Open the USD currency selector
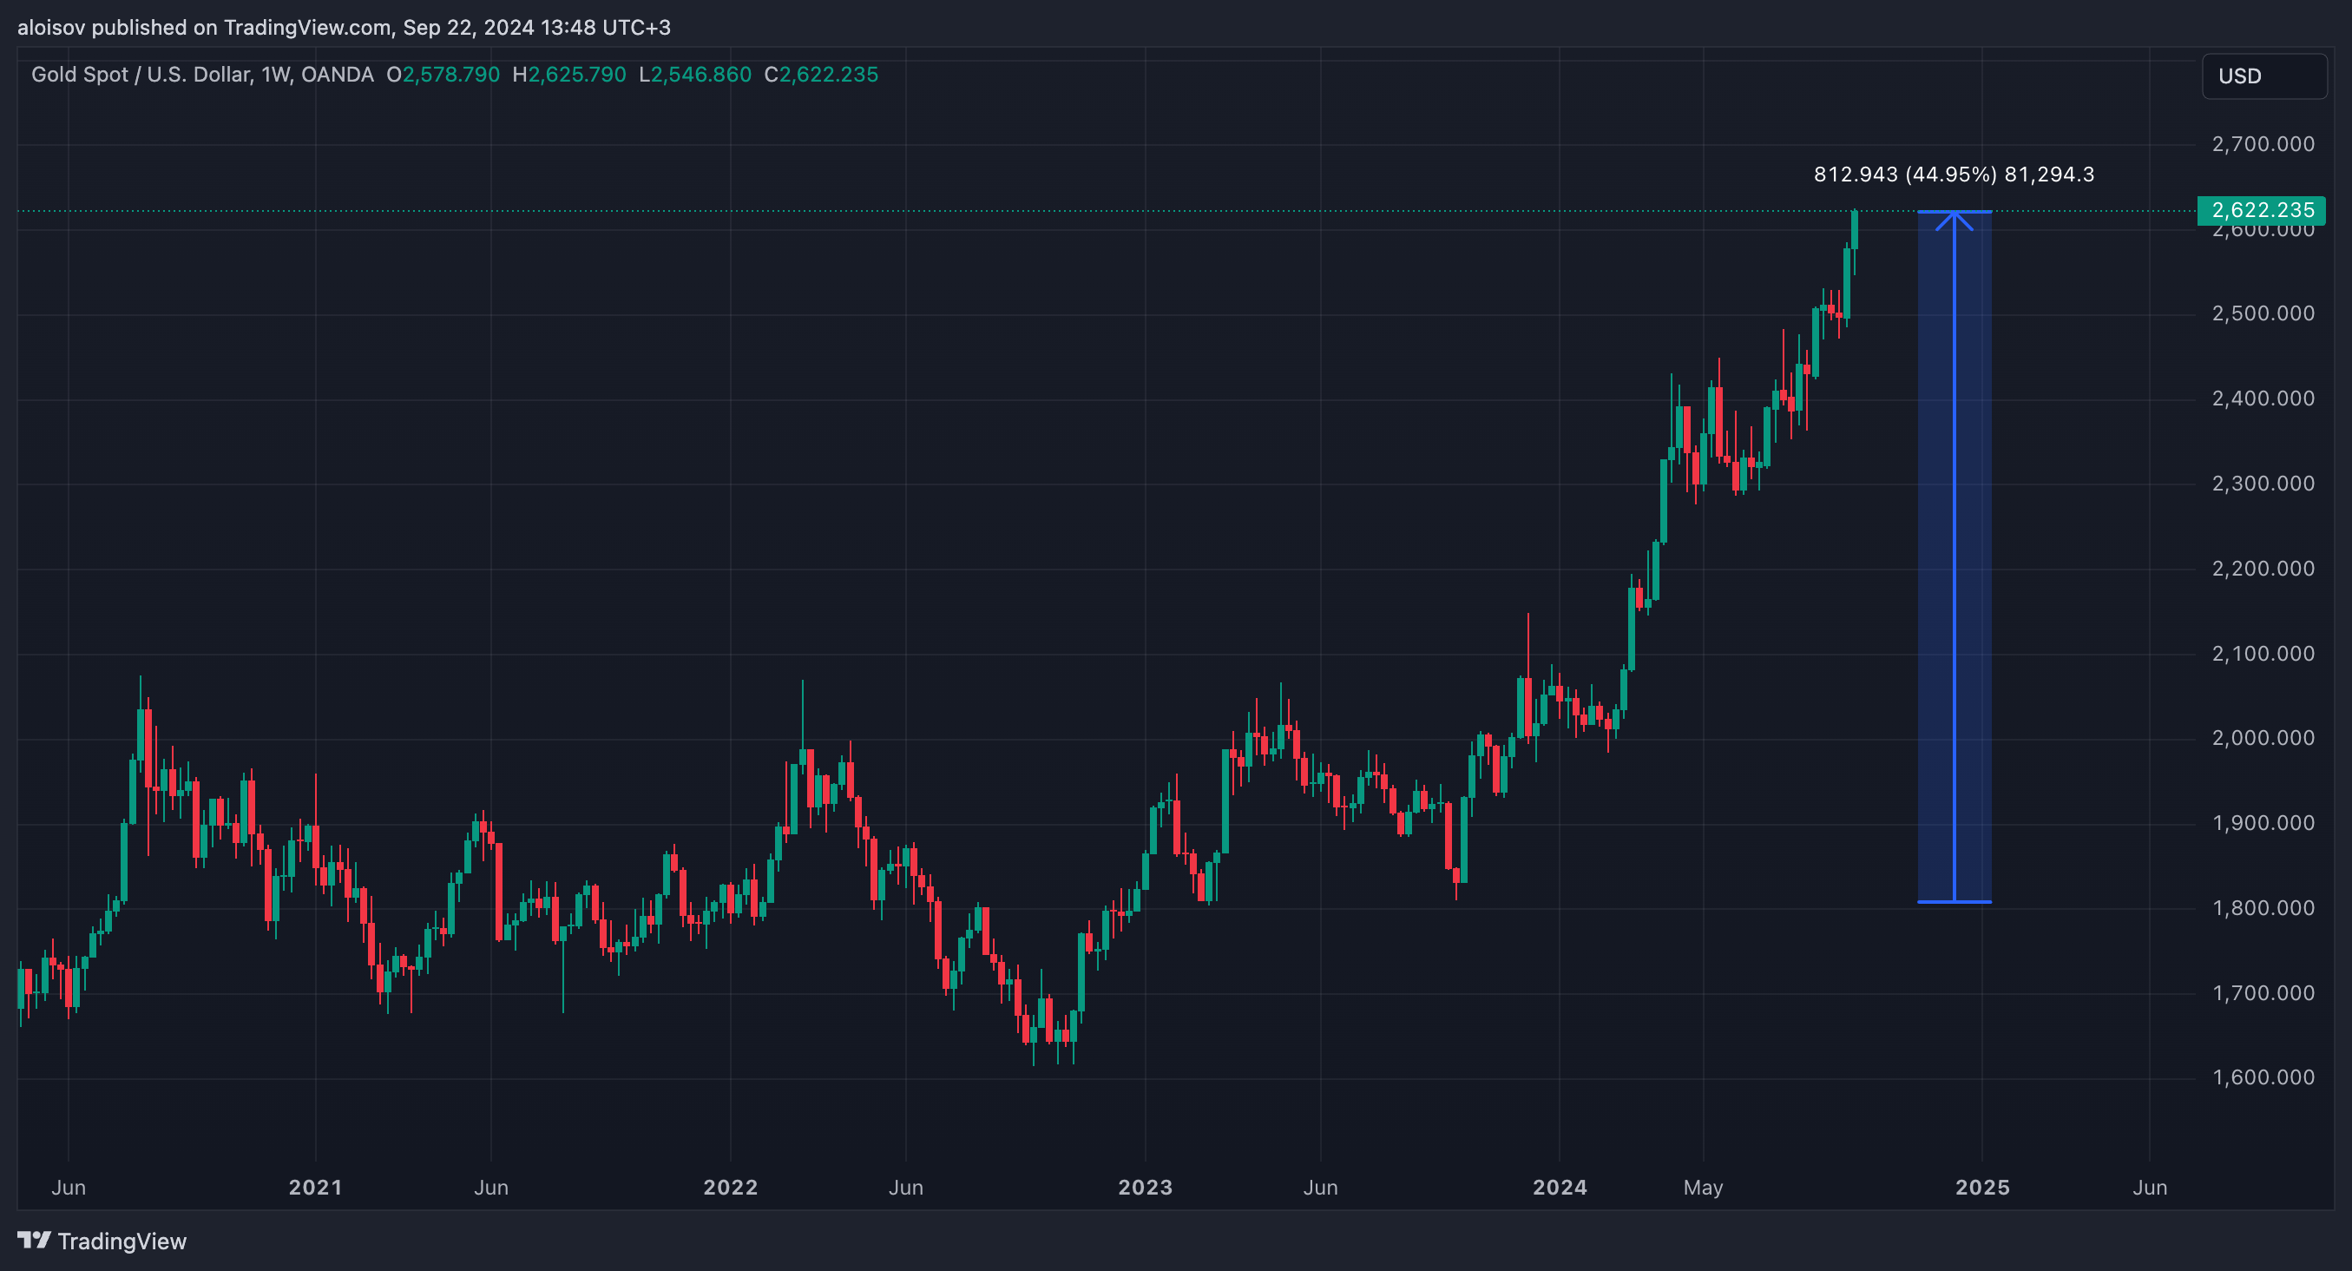The width and height of the screenshot is (2352, 1271). (x=2263, y=76)
